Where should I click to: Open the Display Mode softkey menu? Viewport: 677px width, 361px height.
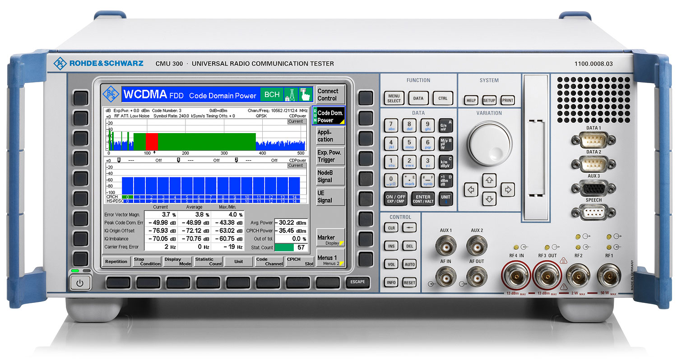(x=177, y=261)
